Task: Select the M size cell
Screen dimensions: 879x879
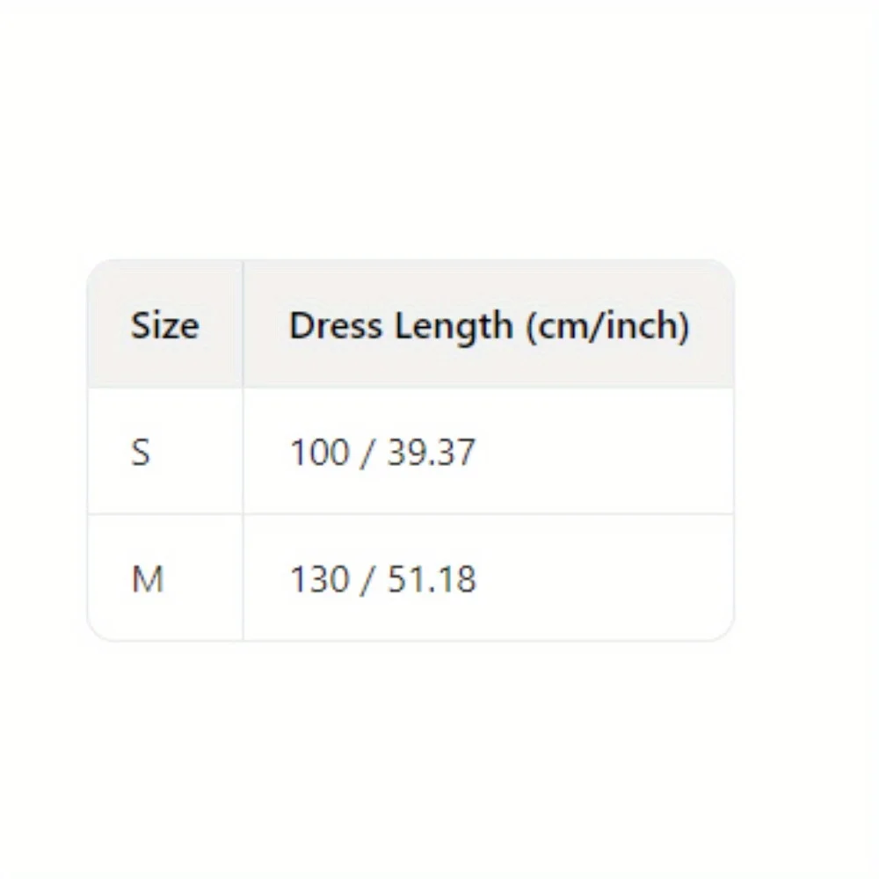Action: point(148,579)
